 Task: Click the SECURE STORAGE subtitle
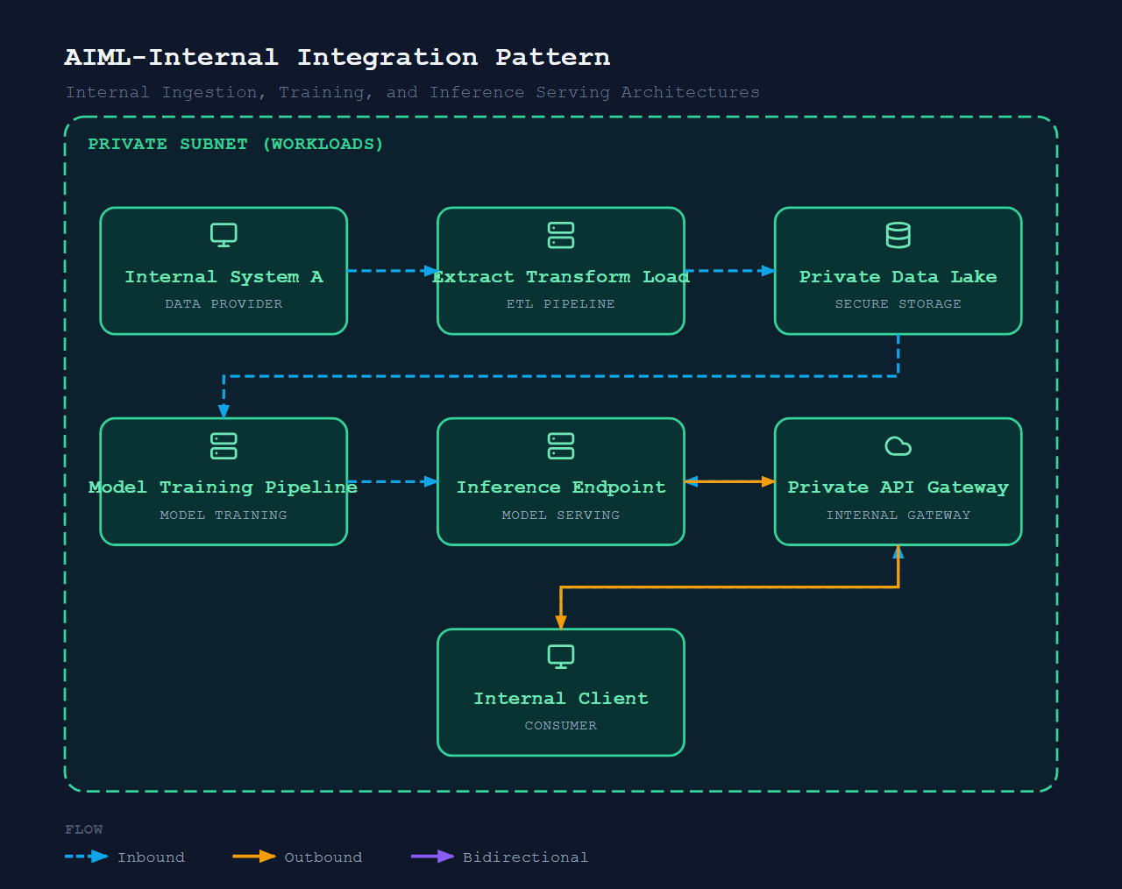pos(898,304)
